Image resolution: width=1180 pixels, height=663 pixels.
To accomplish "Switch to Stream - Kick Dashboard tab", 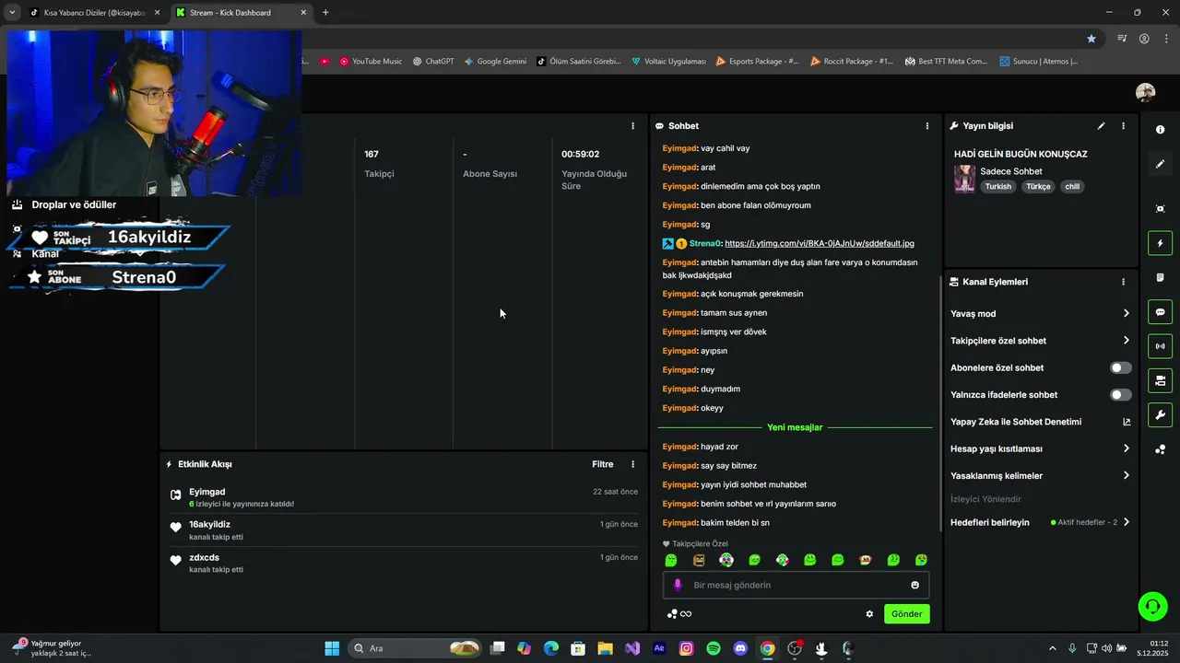I will click(x=242, y=13).
